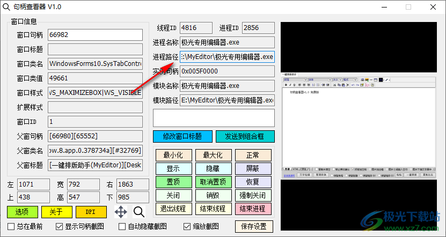This screenshot has height=237, width=446.
Task: Click the 模块名称 field
Action: pyautogui.click(x=227, y=86)
